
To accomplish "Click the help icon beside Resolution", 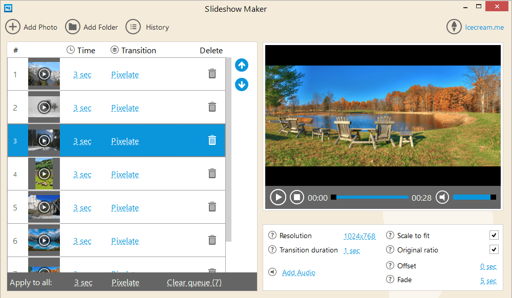I will pyautogui.click(x=272, y=235).
